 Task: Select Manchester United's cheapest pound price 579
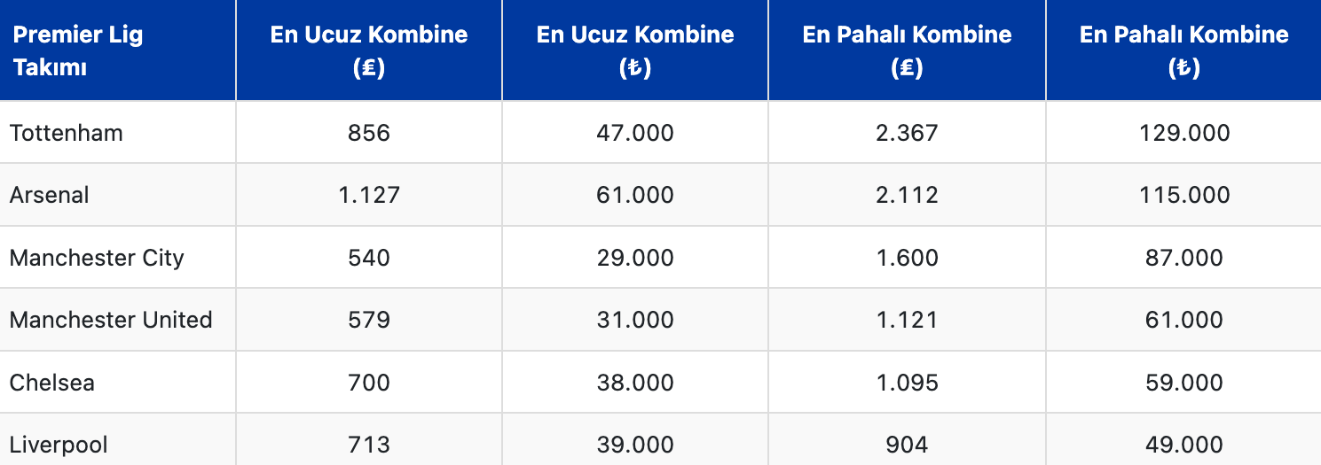click(369, 320)
